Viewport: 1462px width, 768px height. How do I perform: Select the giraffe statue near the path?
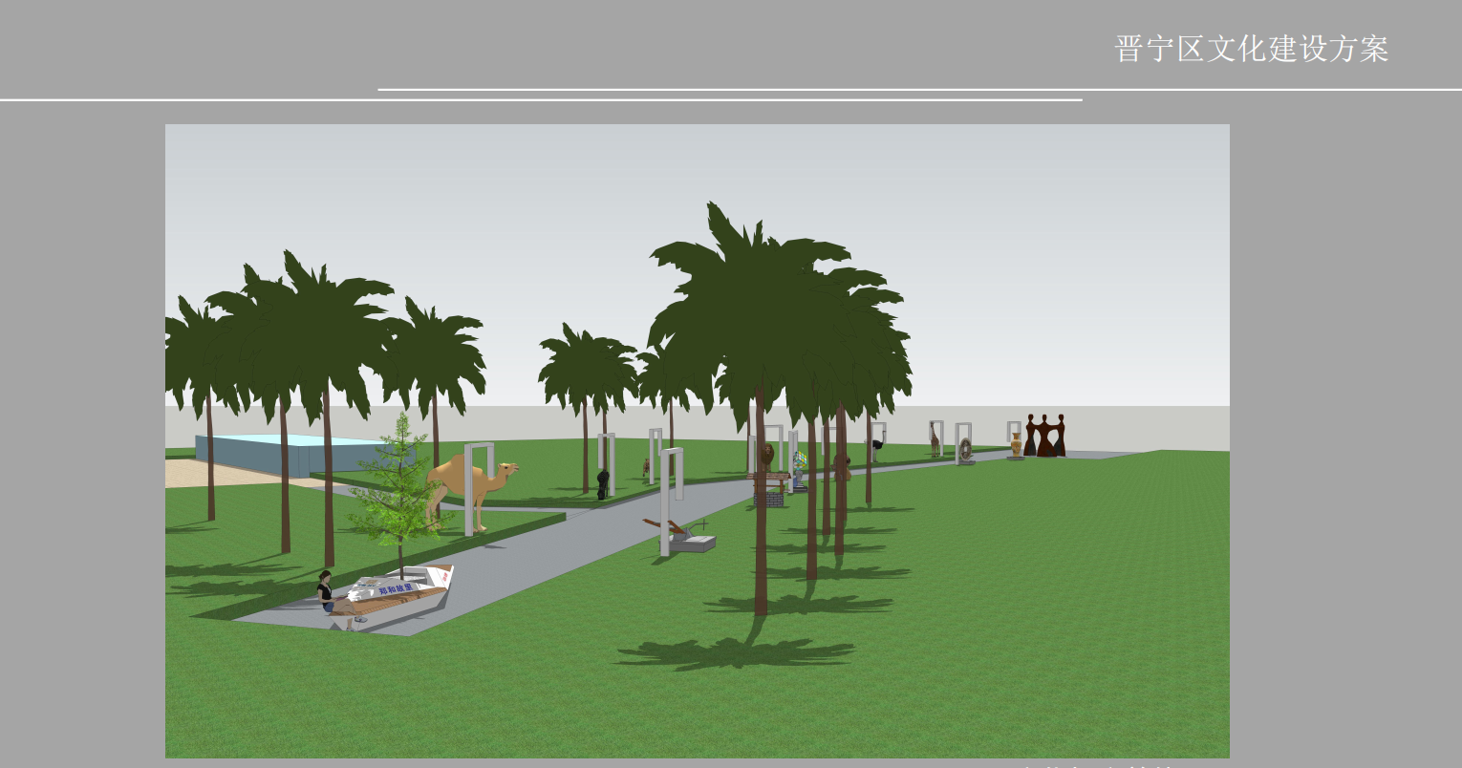[935, 440]
